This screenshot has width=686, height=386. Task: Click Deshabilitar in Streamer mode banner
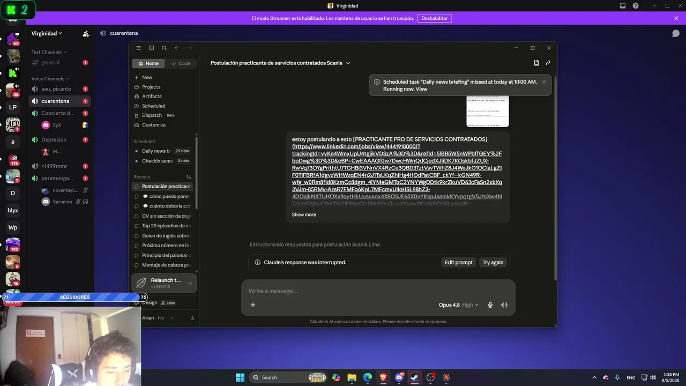(x=435, y=18)
